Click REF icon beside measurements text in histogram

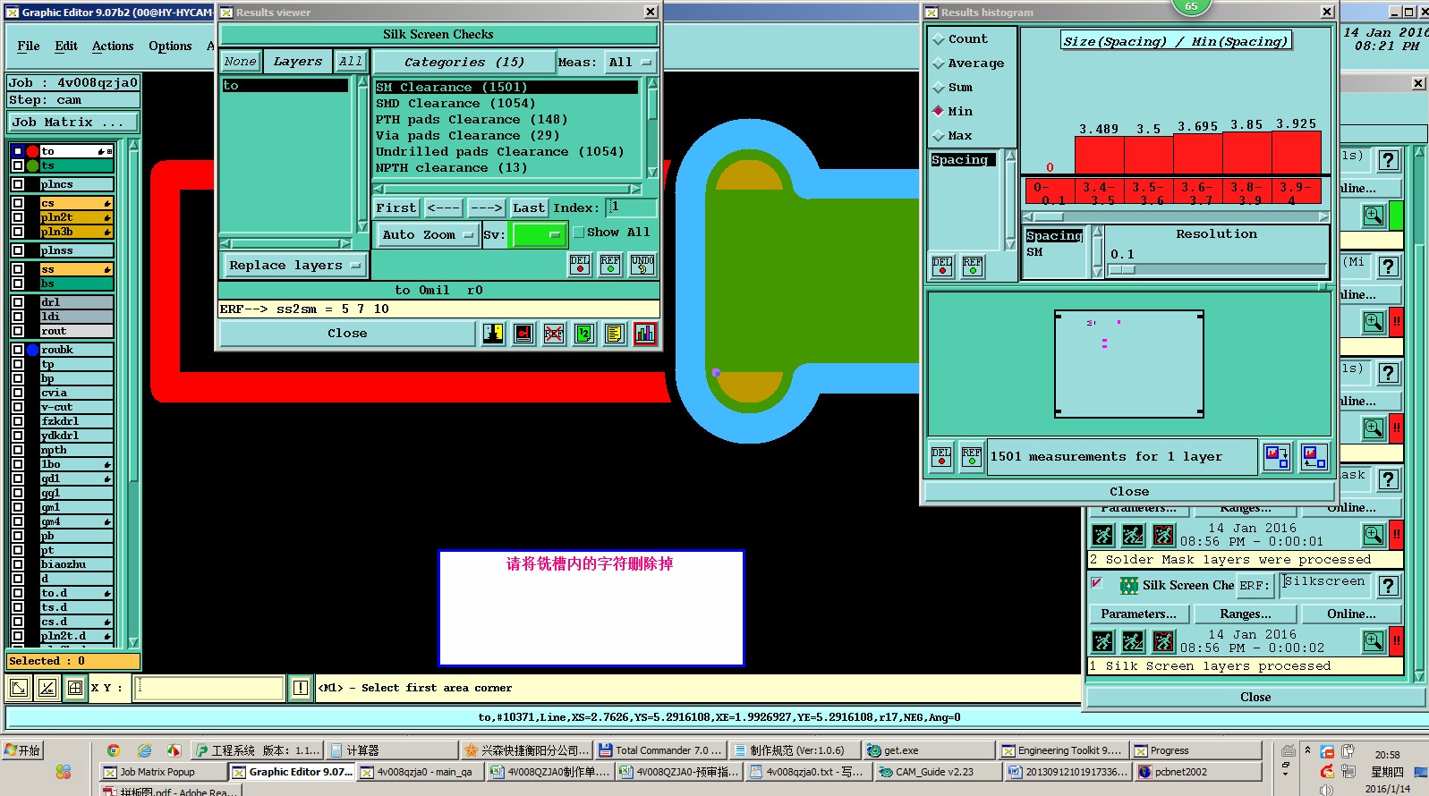(x=972, y=456)
